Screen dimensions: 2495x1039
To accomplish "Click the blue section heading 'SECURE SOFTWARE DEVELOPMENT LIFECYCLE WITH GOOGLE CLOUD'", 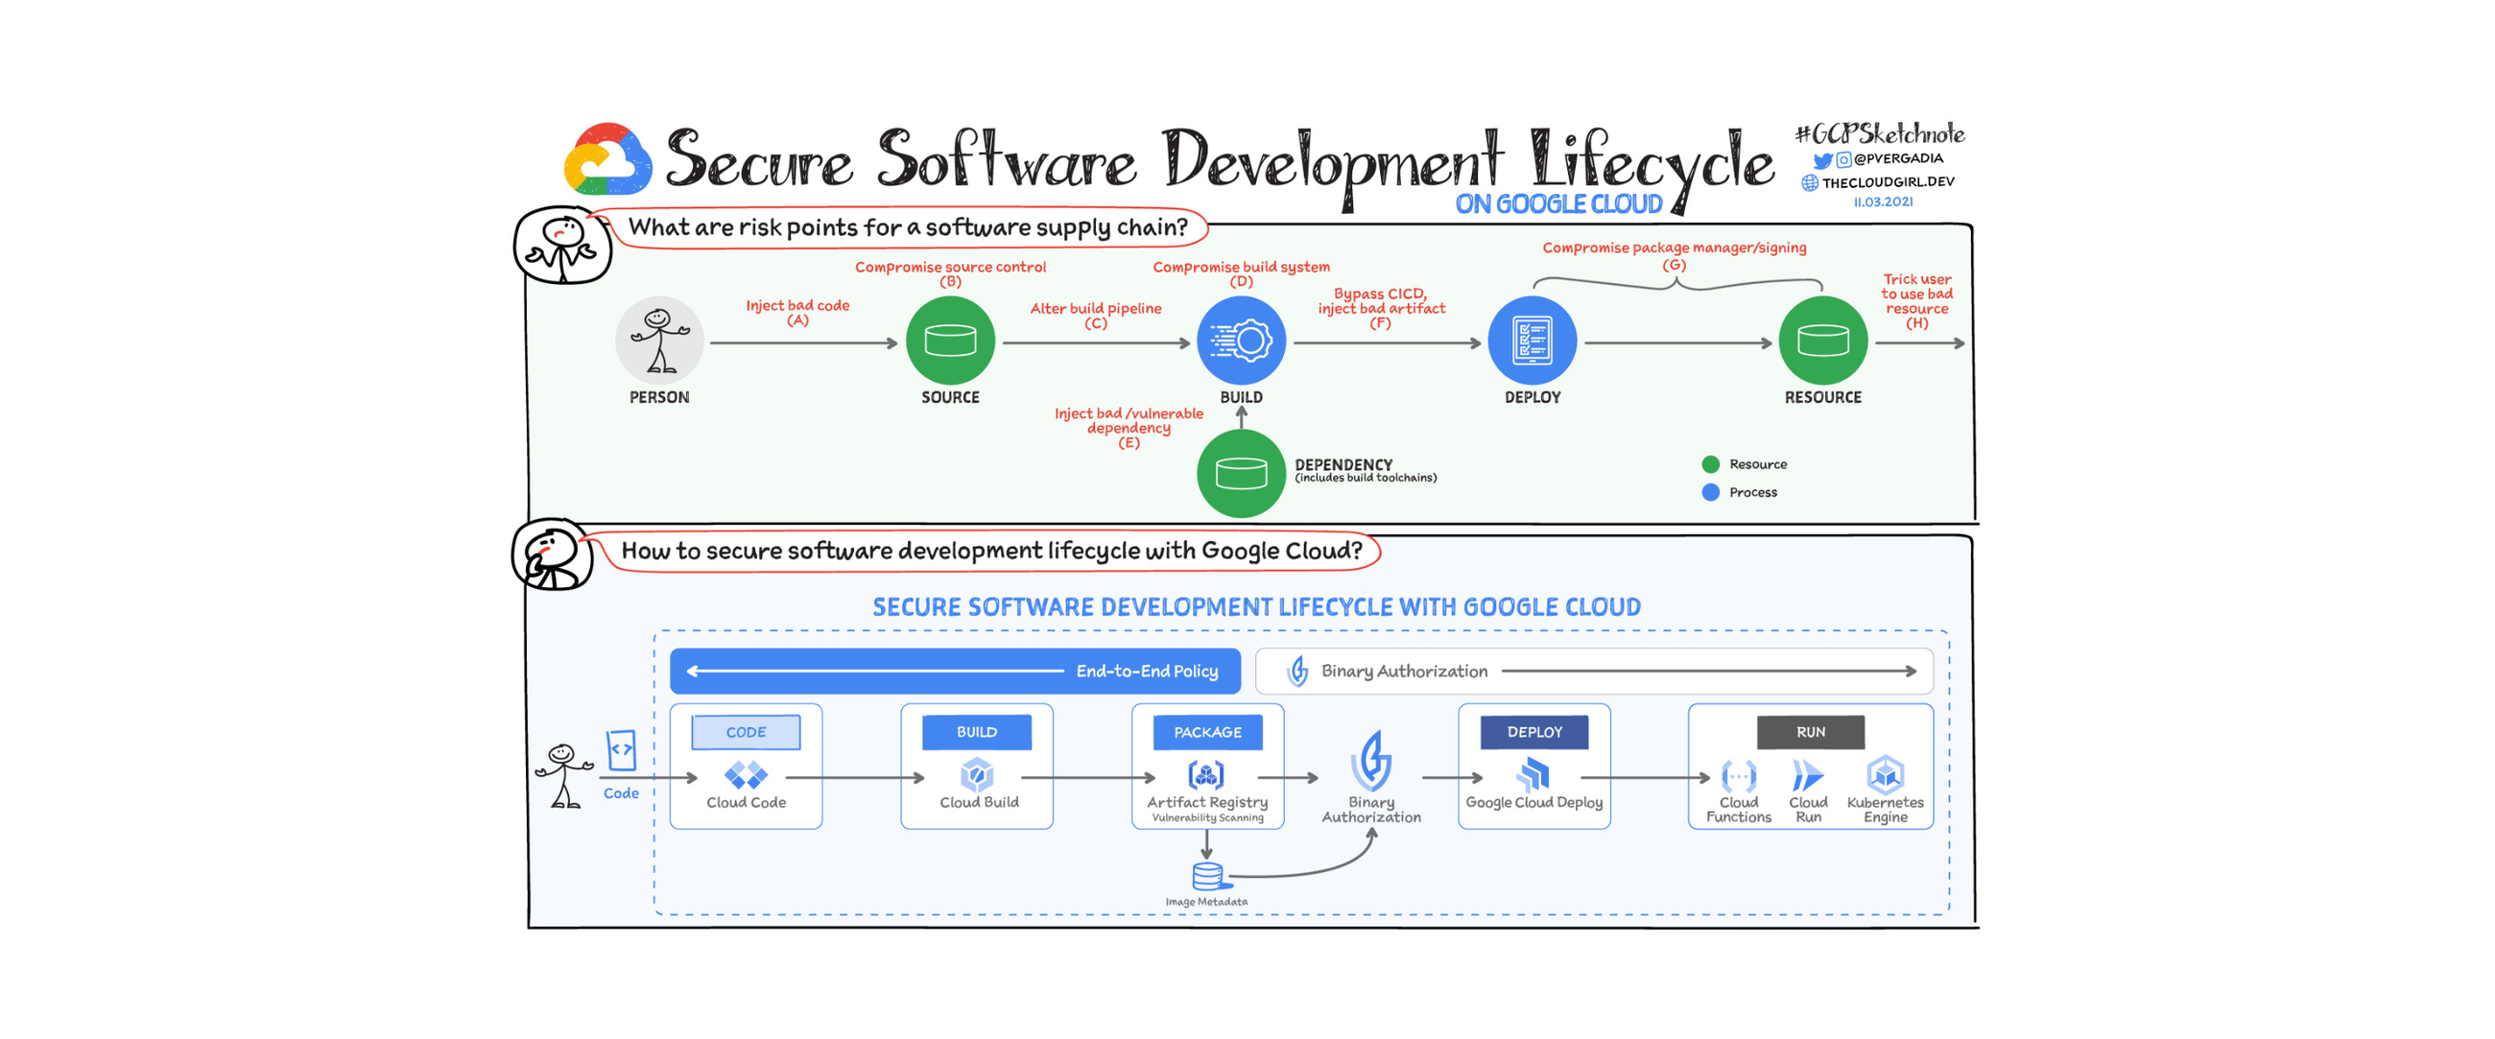I will coord(1256,607).
